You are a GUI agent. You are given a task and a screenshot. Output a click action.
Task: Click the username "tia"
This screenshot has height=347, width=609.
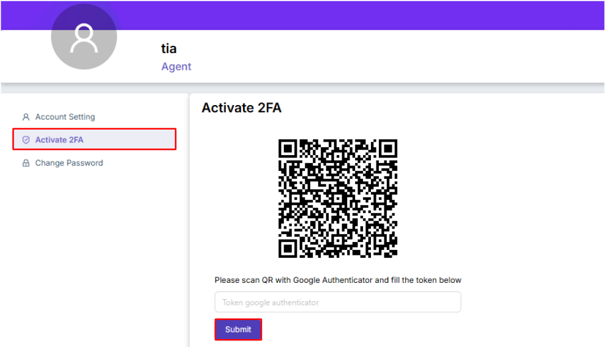169,48
